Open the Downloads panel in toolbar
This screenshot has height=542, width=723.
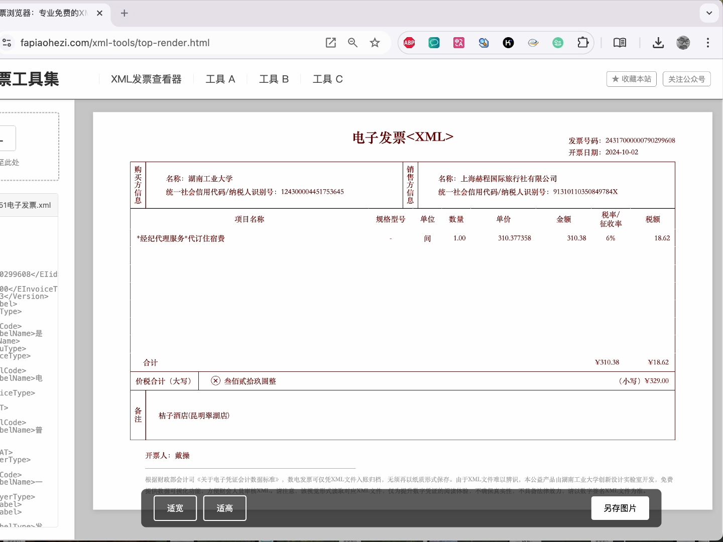point(658,43)
